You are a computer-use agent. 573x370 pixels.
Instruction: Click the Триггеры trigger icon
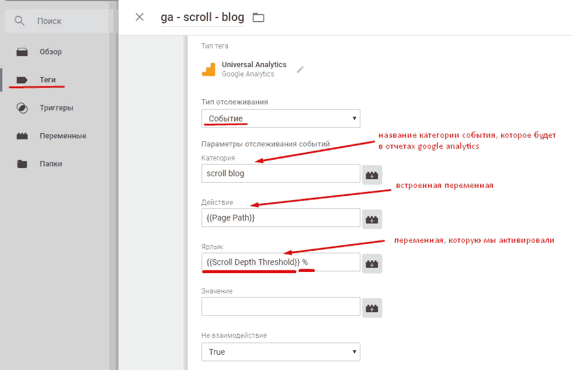pyautogui.click(x=22, y=108)
